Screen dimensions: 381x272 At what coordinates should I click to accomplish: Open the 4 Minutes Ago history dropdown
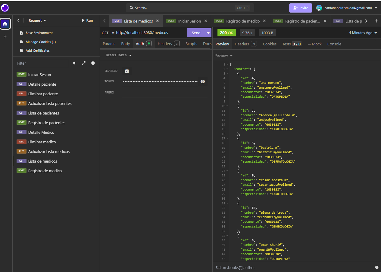tap(363, 33)
